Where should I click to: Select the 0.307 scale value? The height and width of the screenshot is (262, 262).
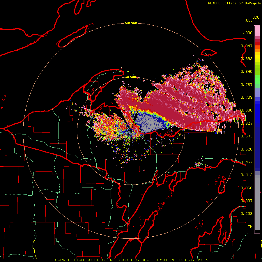(247, 201)
